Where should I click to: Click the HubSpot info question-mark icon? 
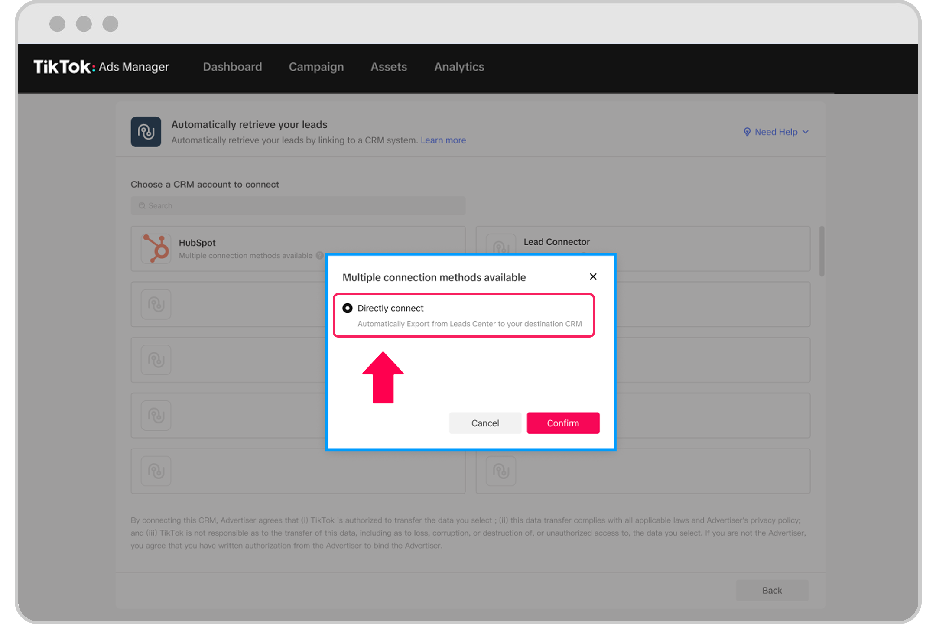(320, 256)
